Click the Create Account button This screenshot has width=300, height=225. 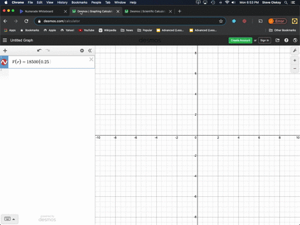click(241, 40)
